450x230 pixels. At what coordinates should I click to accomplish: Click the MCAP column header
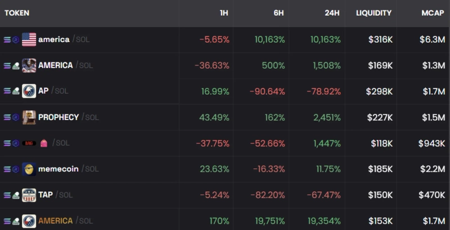click(433, 13)
